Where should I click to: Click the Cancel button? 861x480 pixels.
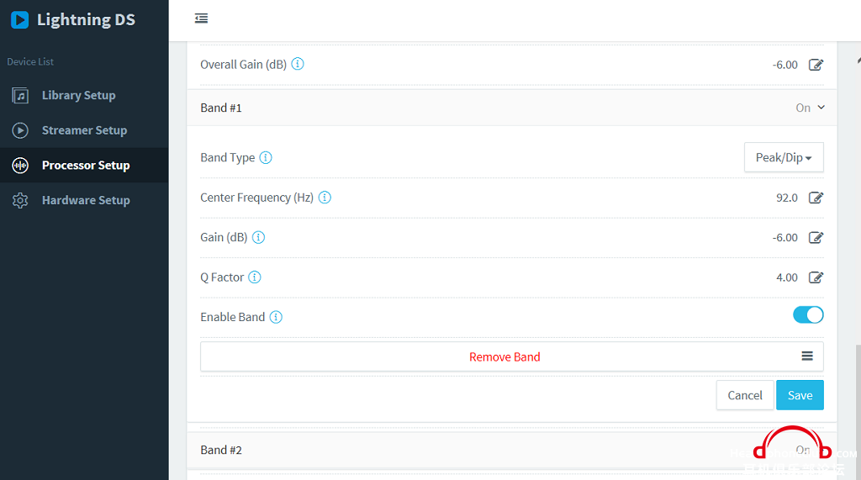click(745, 395)
